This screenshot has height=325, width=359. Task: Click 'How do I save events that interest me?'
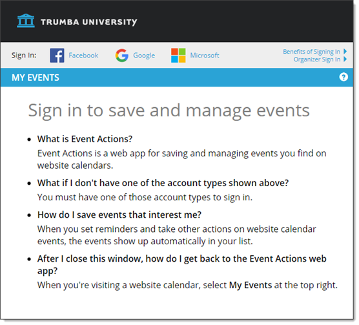[x=119, y=215]
